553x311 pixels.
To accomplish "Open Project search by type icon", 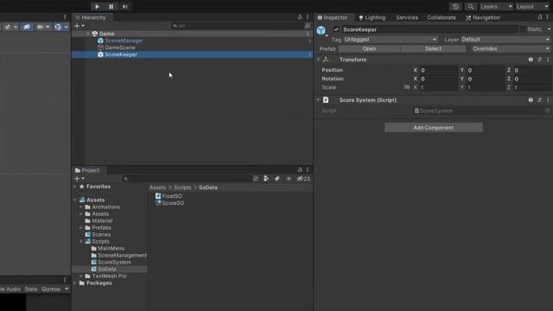I will [x=266, y=179].
